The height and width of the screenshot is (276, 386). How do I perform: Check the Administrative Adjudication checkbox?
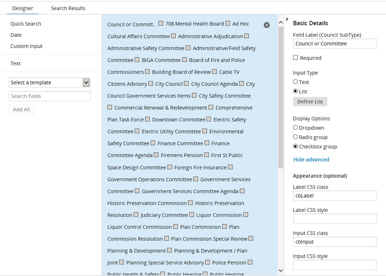click(x=173, y=36)
